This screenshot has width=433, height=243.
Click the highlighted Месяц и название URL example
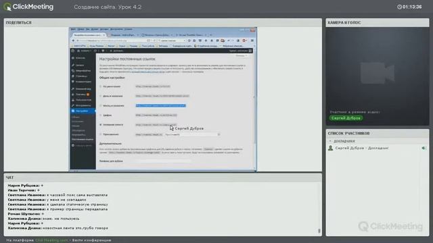pos(160,105)
